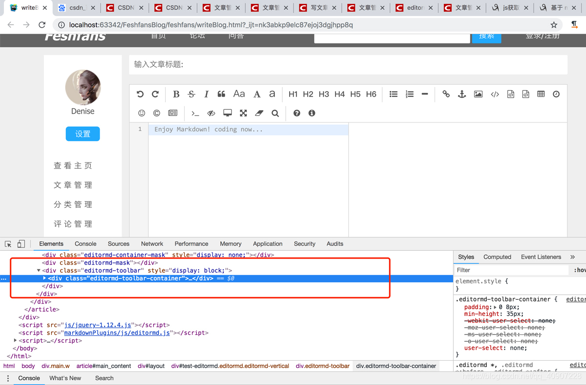Viewport: 586px width, 385px height.
Task: Open the DevTools three-dot drawer menu
Action: coord(8,378)
